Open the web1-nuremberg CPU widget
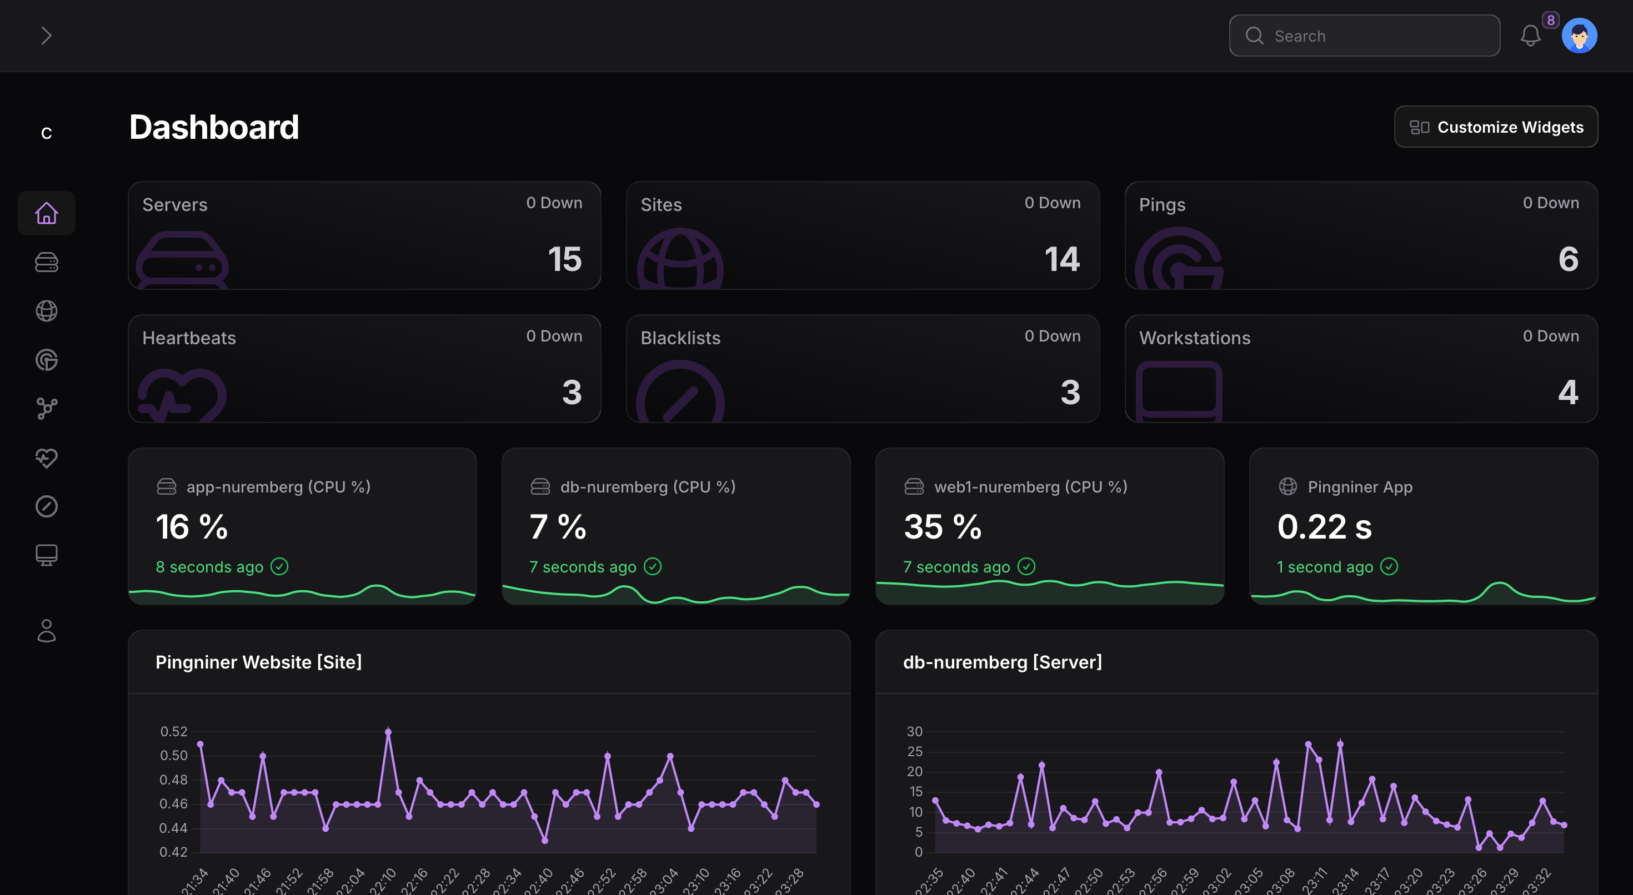This screenshot has height=895, width=1633. click(1049, 526)
